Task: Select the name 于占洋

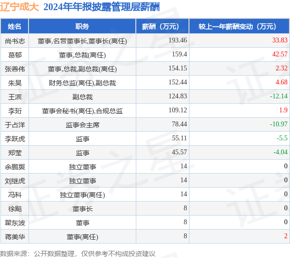Action: pos(15,125)
